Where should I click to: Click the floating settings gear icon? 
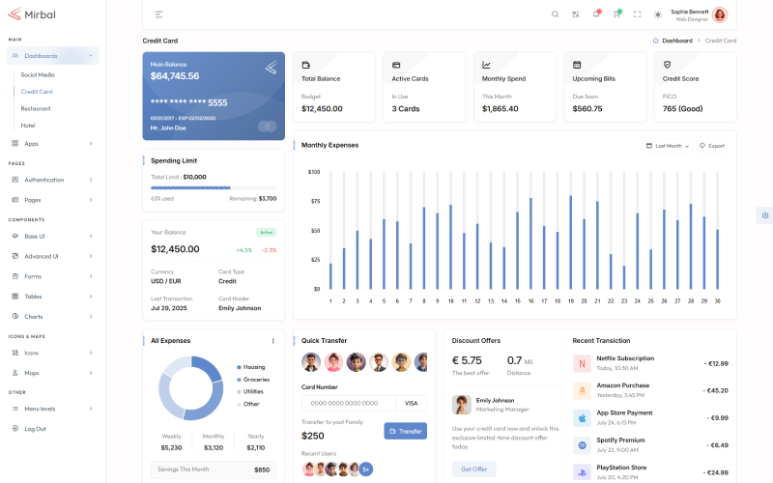pyautogui.click(x=764, y=215)
